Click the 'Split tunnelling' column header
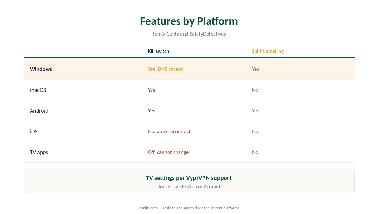Viewport: 378px width, 214px height. (268, 51)
